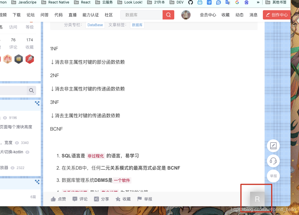Open the React bookmarks folder
The height and width of the screenshot is (215, 299).
click(x=82, y=2)
